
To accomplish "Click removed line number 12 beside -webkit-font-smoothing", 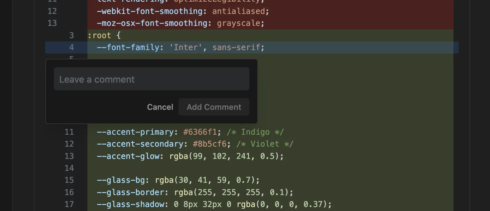I will (x=52, y=11).
